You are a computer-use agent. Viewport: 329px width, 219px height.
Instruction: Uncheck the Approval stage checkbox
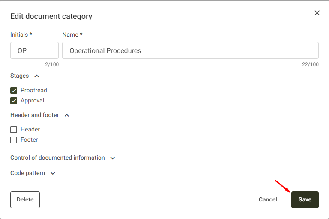pos(14,101)
